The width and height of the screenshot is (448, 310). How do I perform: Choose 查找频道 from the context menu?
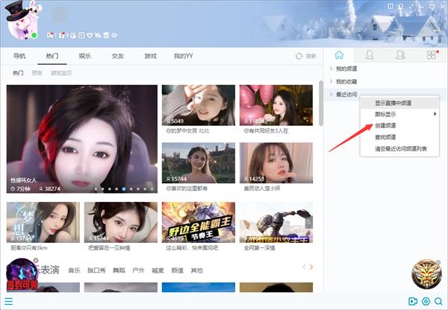385,137
